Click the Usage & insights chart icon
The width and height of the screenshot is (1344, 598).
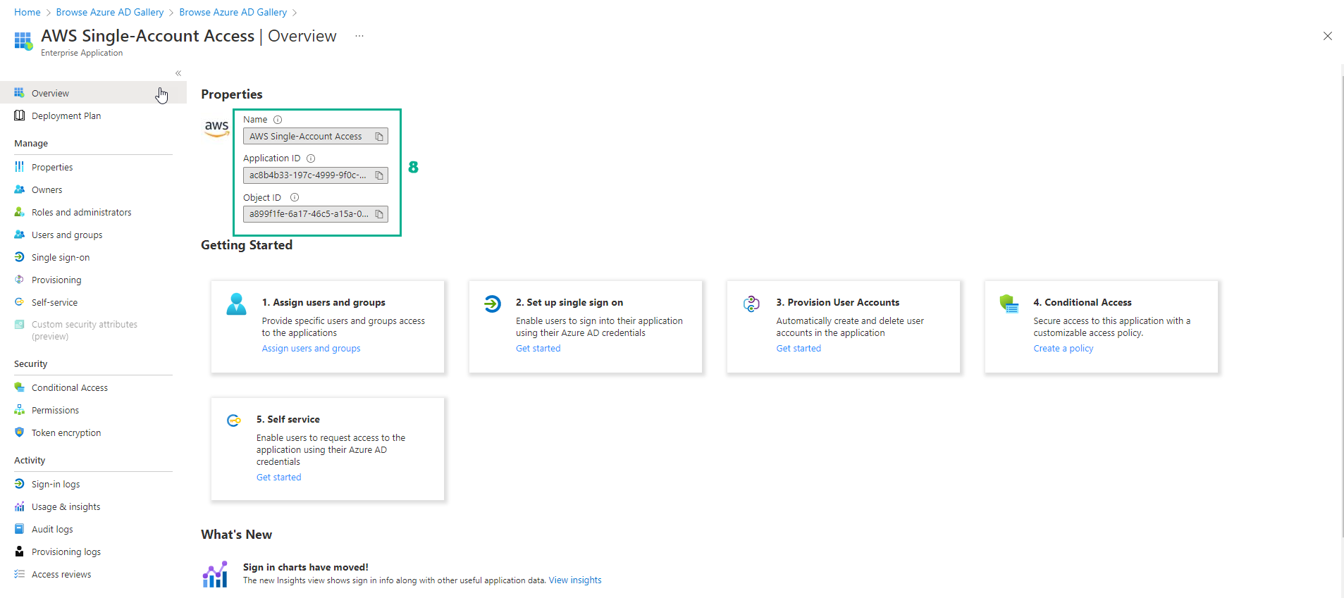(x=20, y=506)
